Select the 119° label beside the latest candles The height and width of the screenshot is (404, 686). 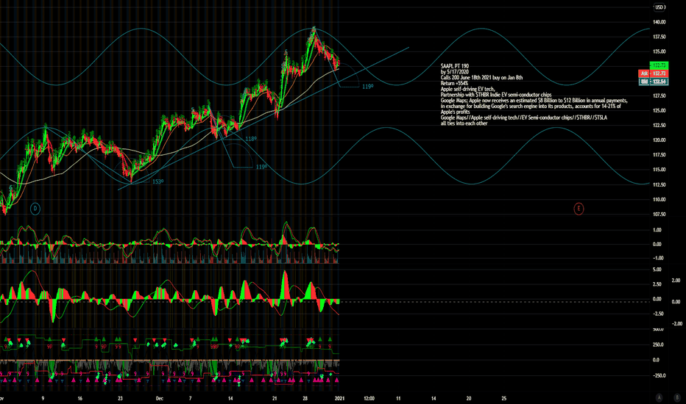pyautogui.click(x=367, y=87)
